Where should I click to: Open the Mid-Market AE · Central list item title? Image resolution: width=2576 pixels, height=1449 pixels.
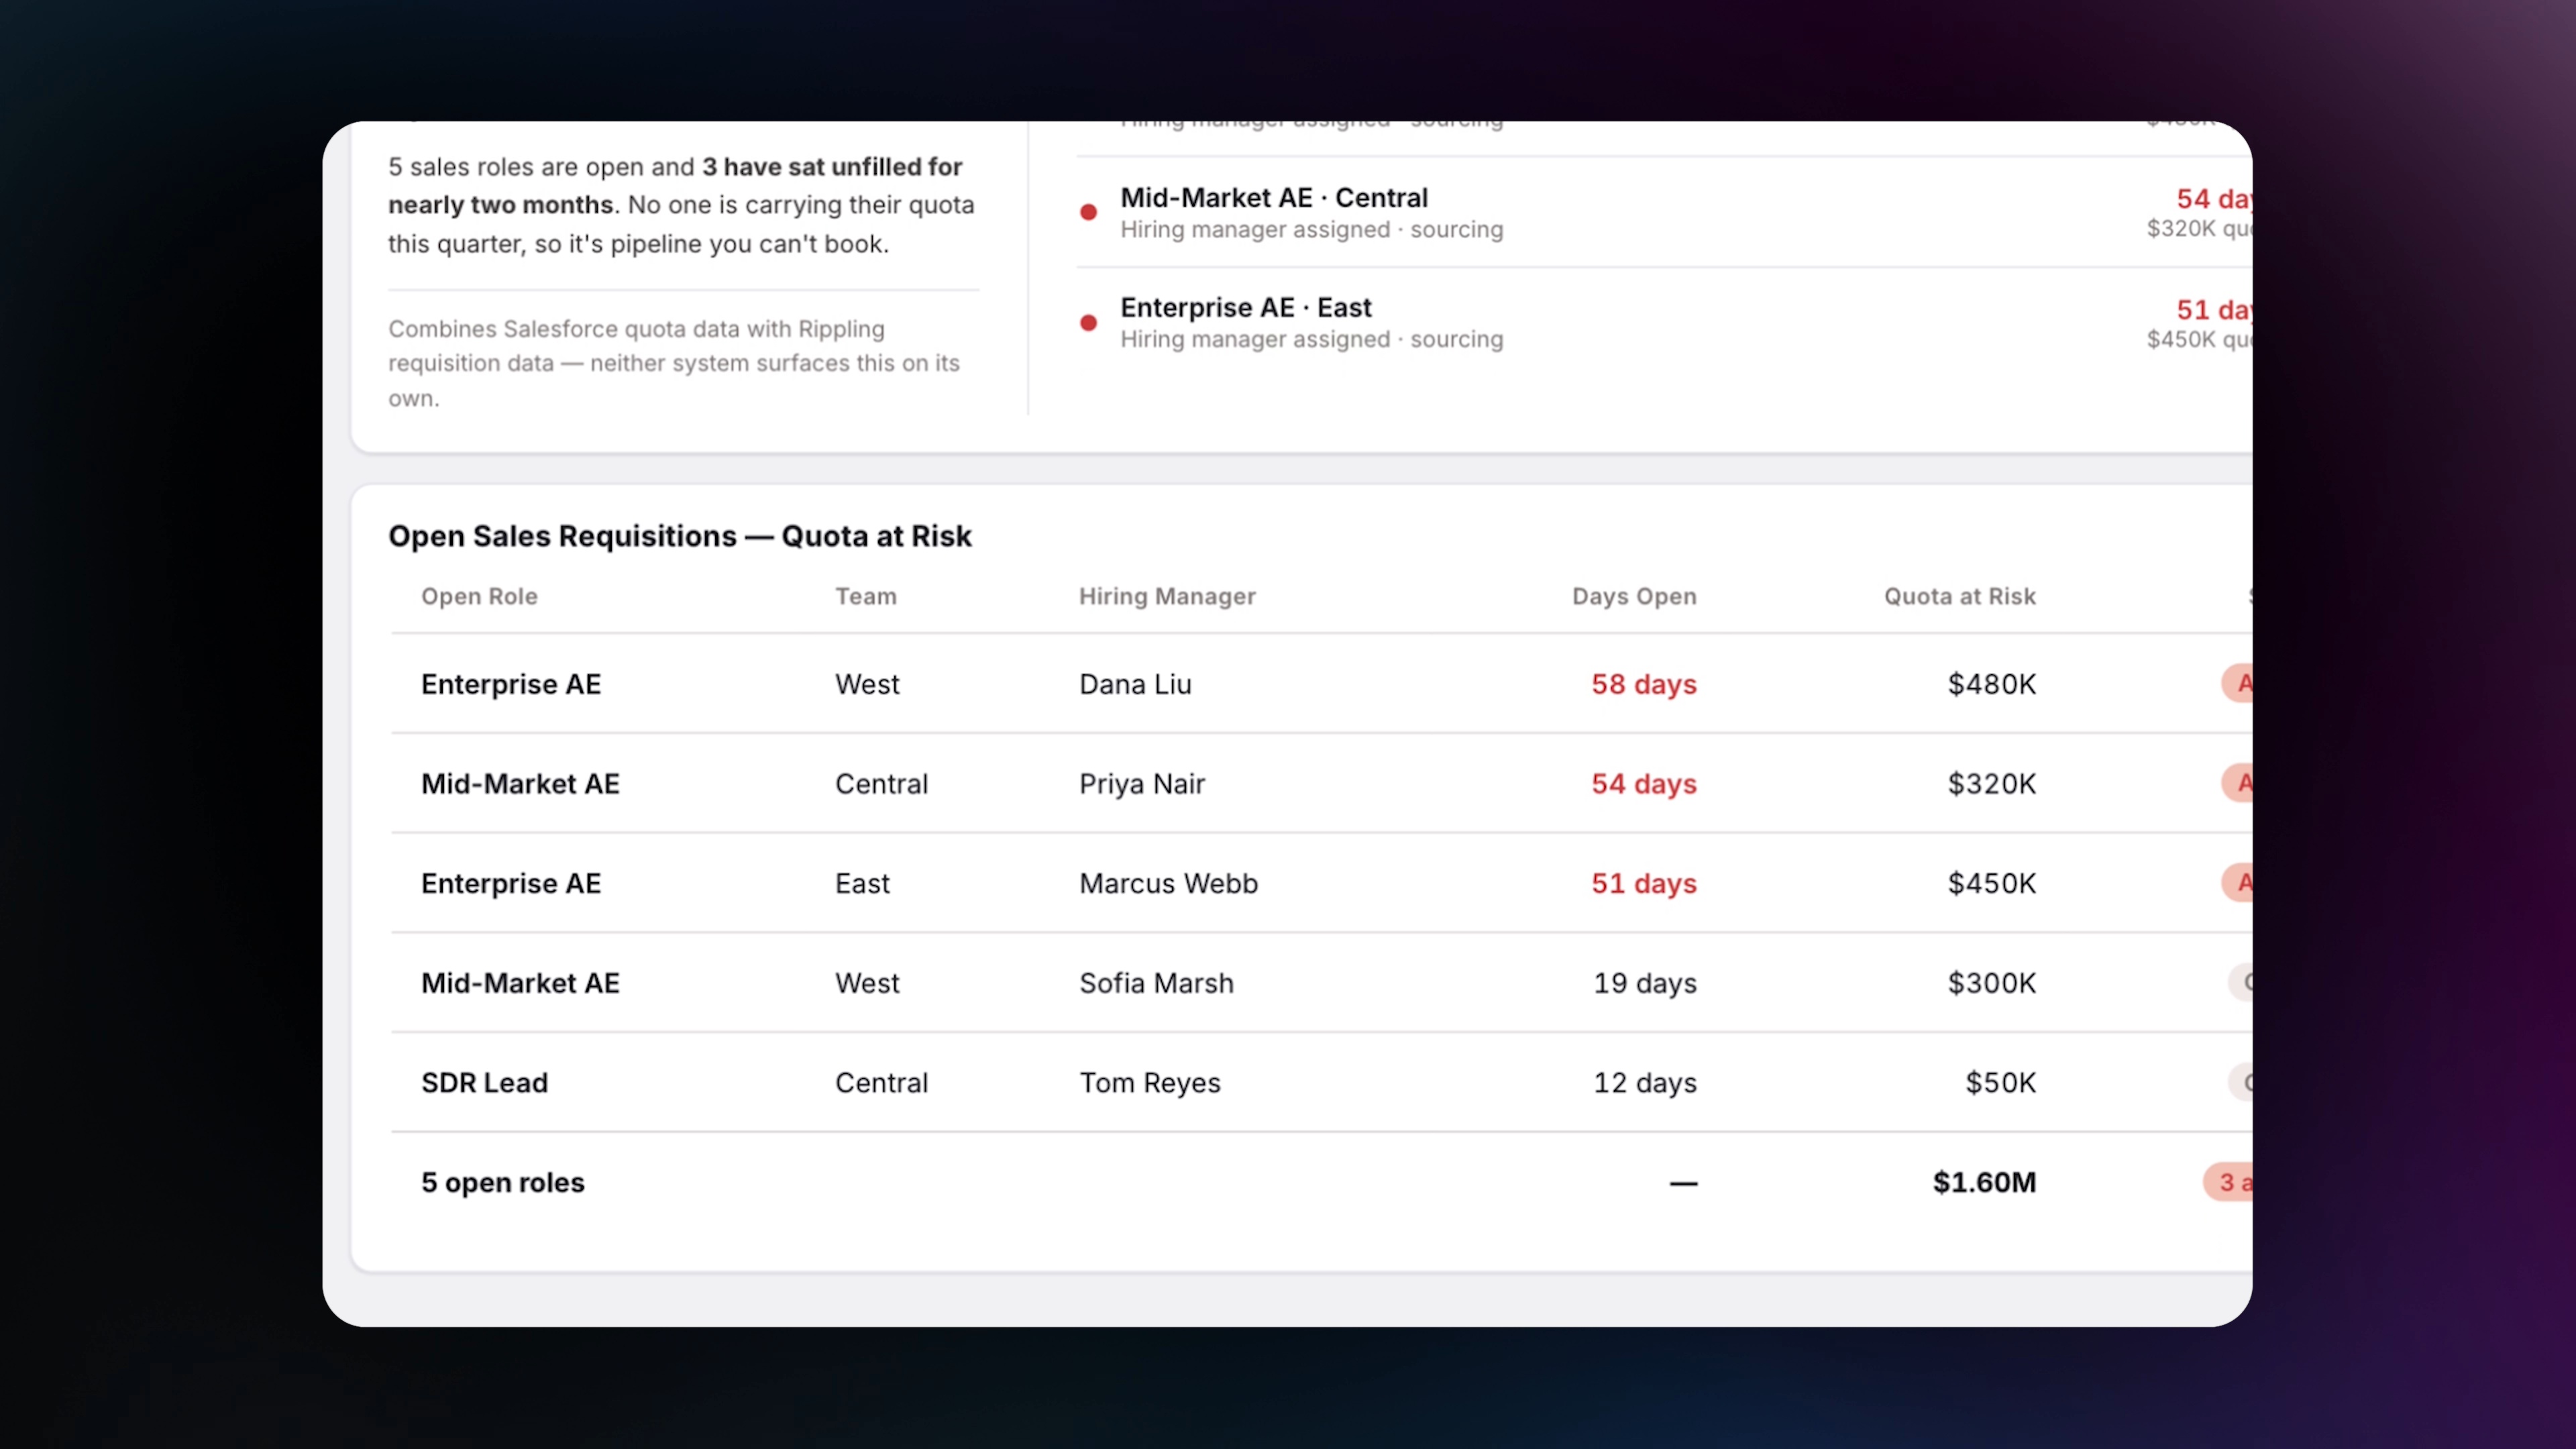tap(1274, 198)
